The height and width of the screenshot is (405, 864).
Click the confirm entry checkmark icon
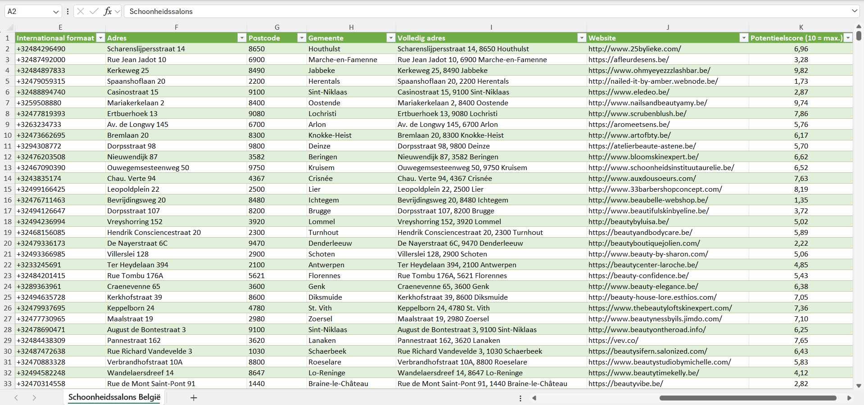tap(94, 11)
